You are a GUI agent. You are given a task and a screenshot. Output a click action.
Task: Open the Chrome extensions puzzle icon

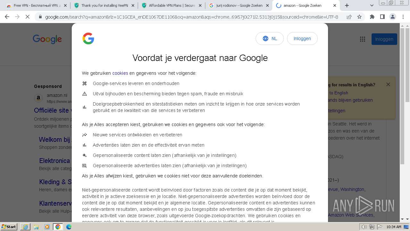[x=372, y=17]
